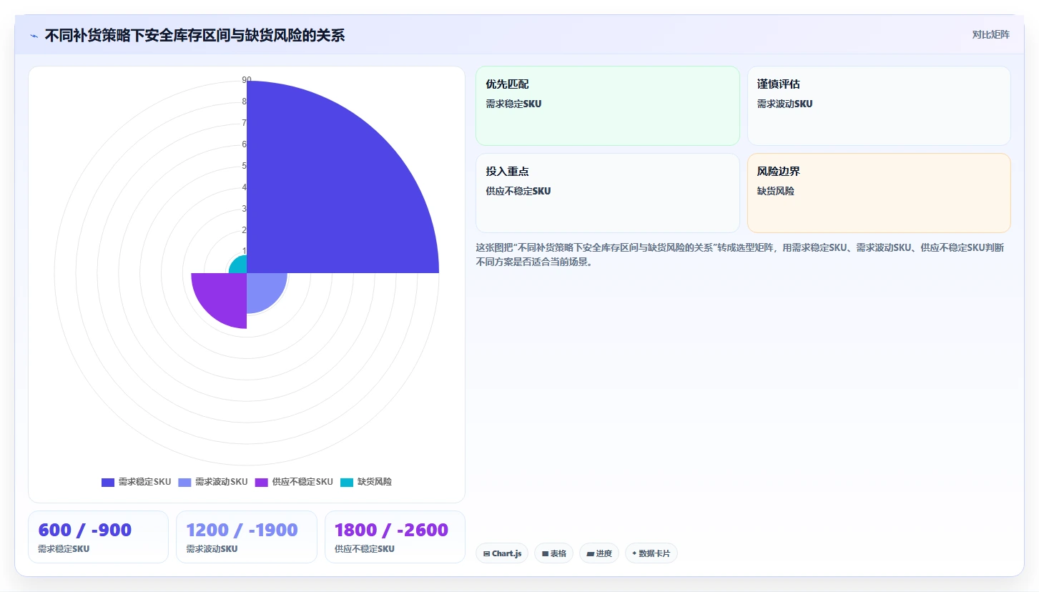
Task: Toggle the 供应不稳定SKU legend entry
Action: click(x=294, y=482)
